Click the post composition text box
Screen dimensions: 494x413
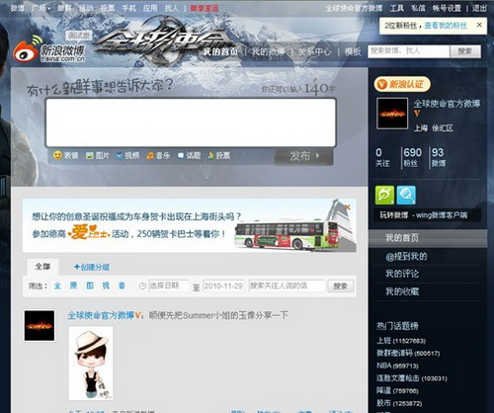click(x=191, y=123)
